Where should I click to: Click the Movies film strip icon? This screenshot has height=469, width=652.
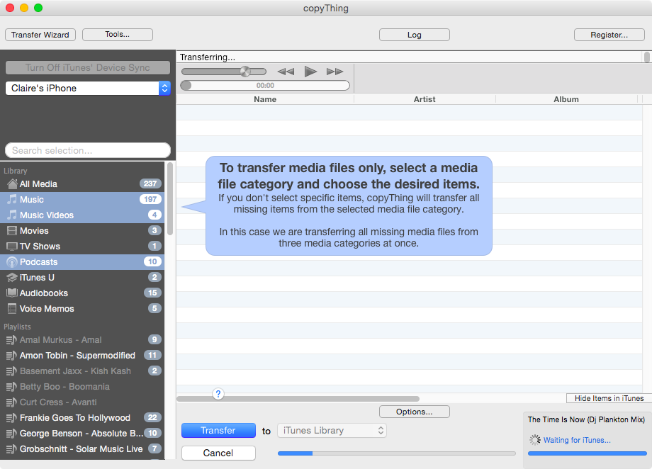point(12,231)
